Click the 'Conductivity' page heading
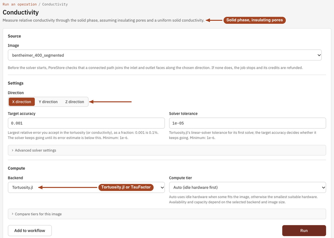The width and height of the screenshot is (334, 238). coord(21,13)
